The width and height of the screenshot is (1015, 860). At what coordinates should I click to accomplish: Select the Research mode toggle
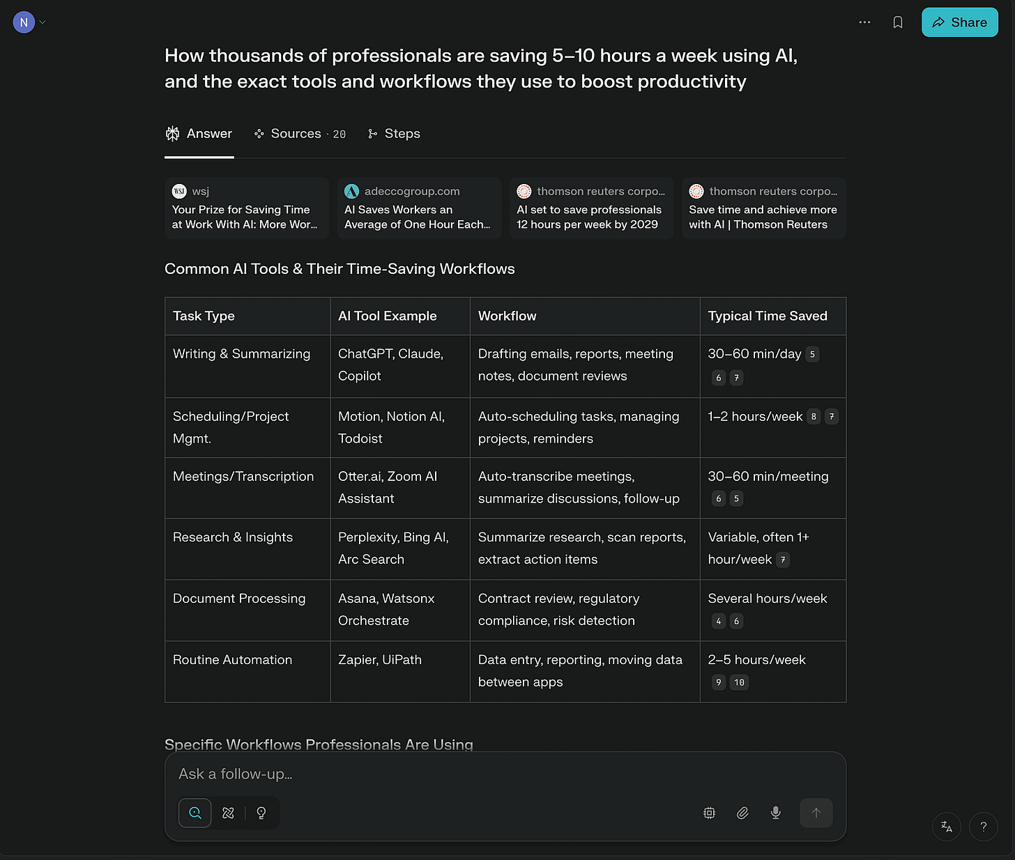[x=228, y=813]
